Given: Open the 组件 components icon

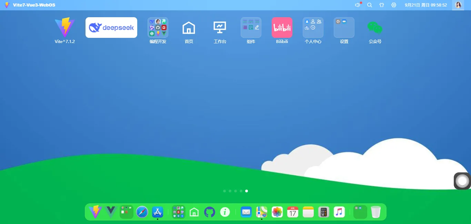Looking at the screenshot, I should (x=251, y=28).
